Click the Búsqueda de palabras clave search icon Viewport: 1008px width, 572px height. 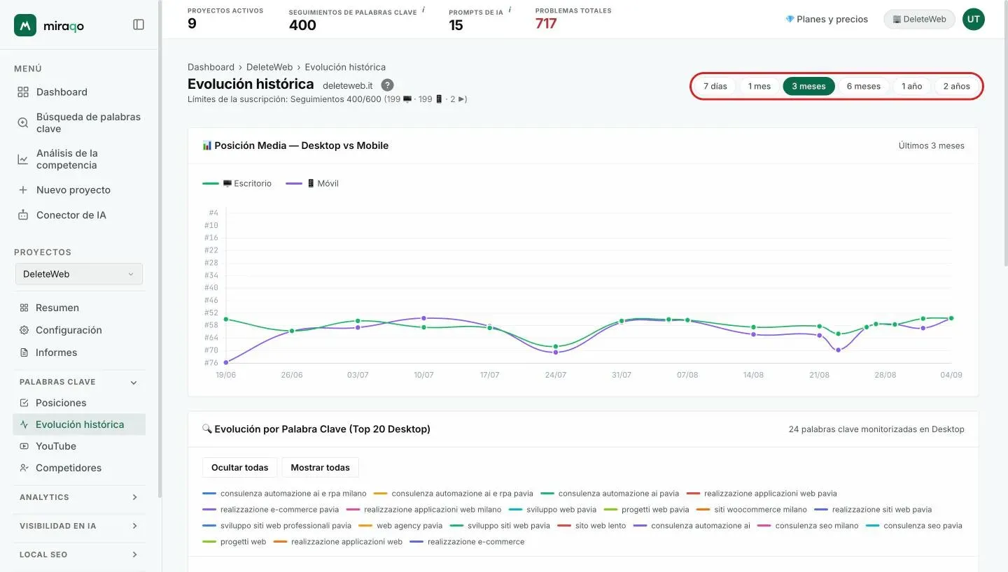click(23, 122)
